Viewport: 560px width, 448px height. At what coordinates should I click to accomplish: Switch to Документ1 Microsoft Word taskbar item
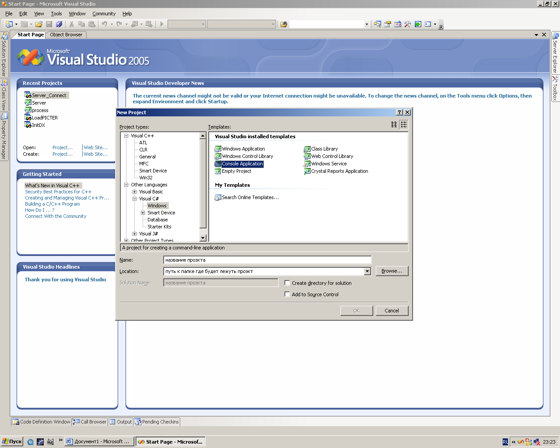tap(98, 441)
